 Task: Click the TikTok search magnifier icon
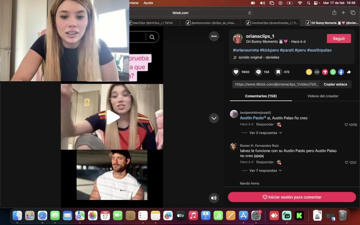pyautogui.click(x=152, y=37)
